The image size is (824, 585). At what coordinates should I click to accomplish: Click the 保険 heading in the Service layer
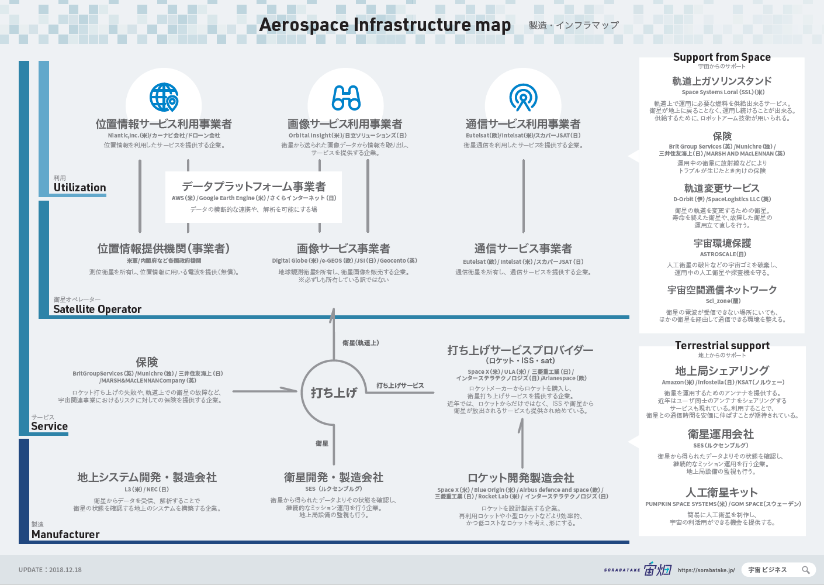pos(147,362)
